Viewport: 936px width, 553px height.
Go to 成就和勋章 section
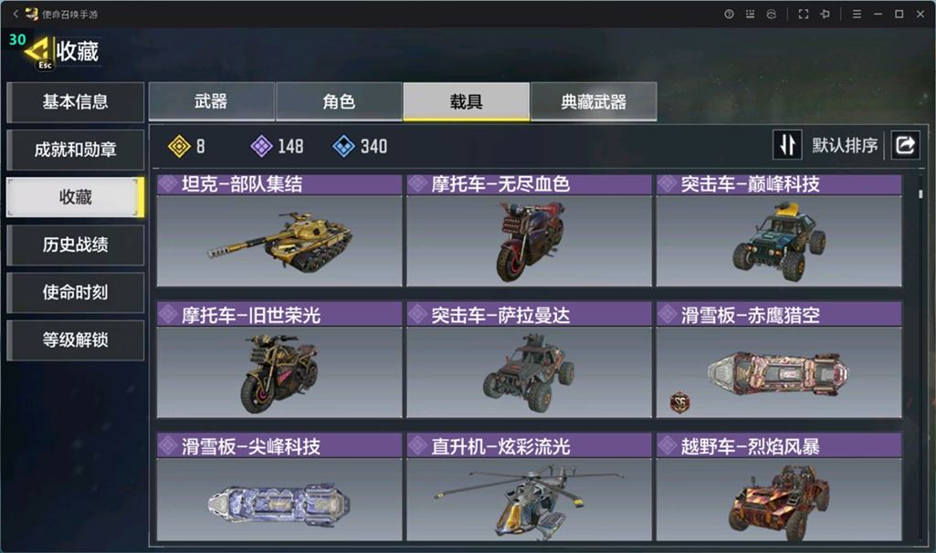(75, 150)
